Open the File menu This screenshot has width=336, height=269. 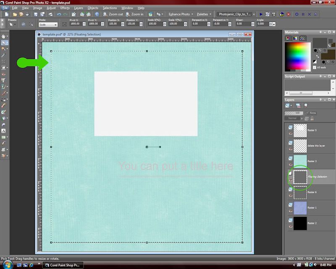pyautogui.click(x=5, y=8)
